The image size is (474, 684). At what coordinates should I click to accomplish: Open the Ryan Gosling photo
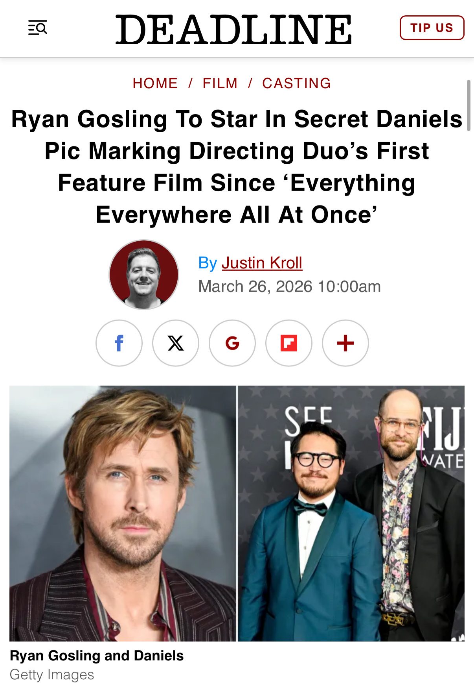pyautogui.click(x=123, y=514)
